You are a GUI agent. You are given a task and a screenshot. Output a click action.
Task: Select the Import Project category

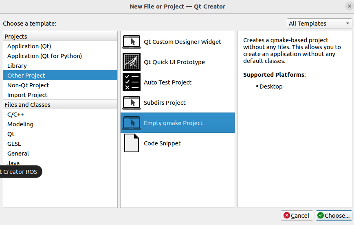pyautogui.click(x=60, y=95)
